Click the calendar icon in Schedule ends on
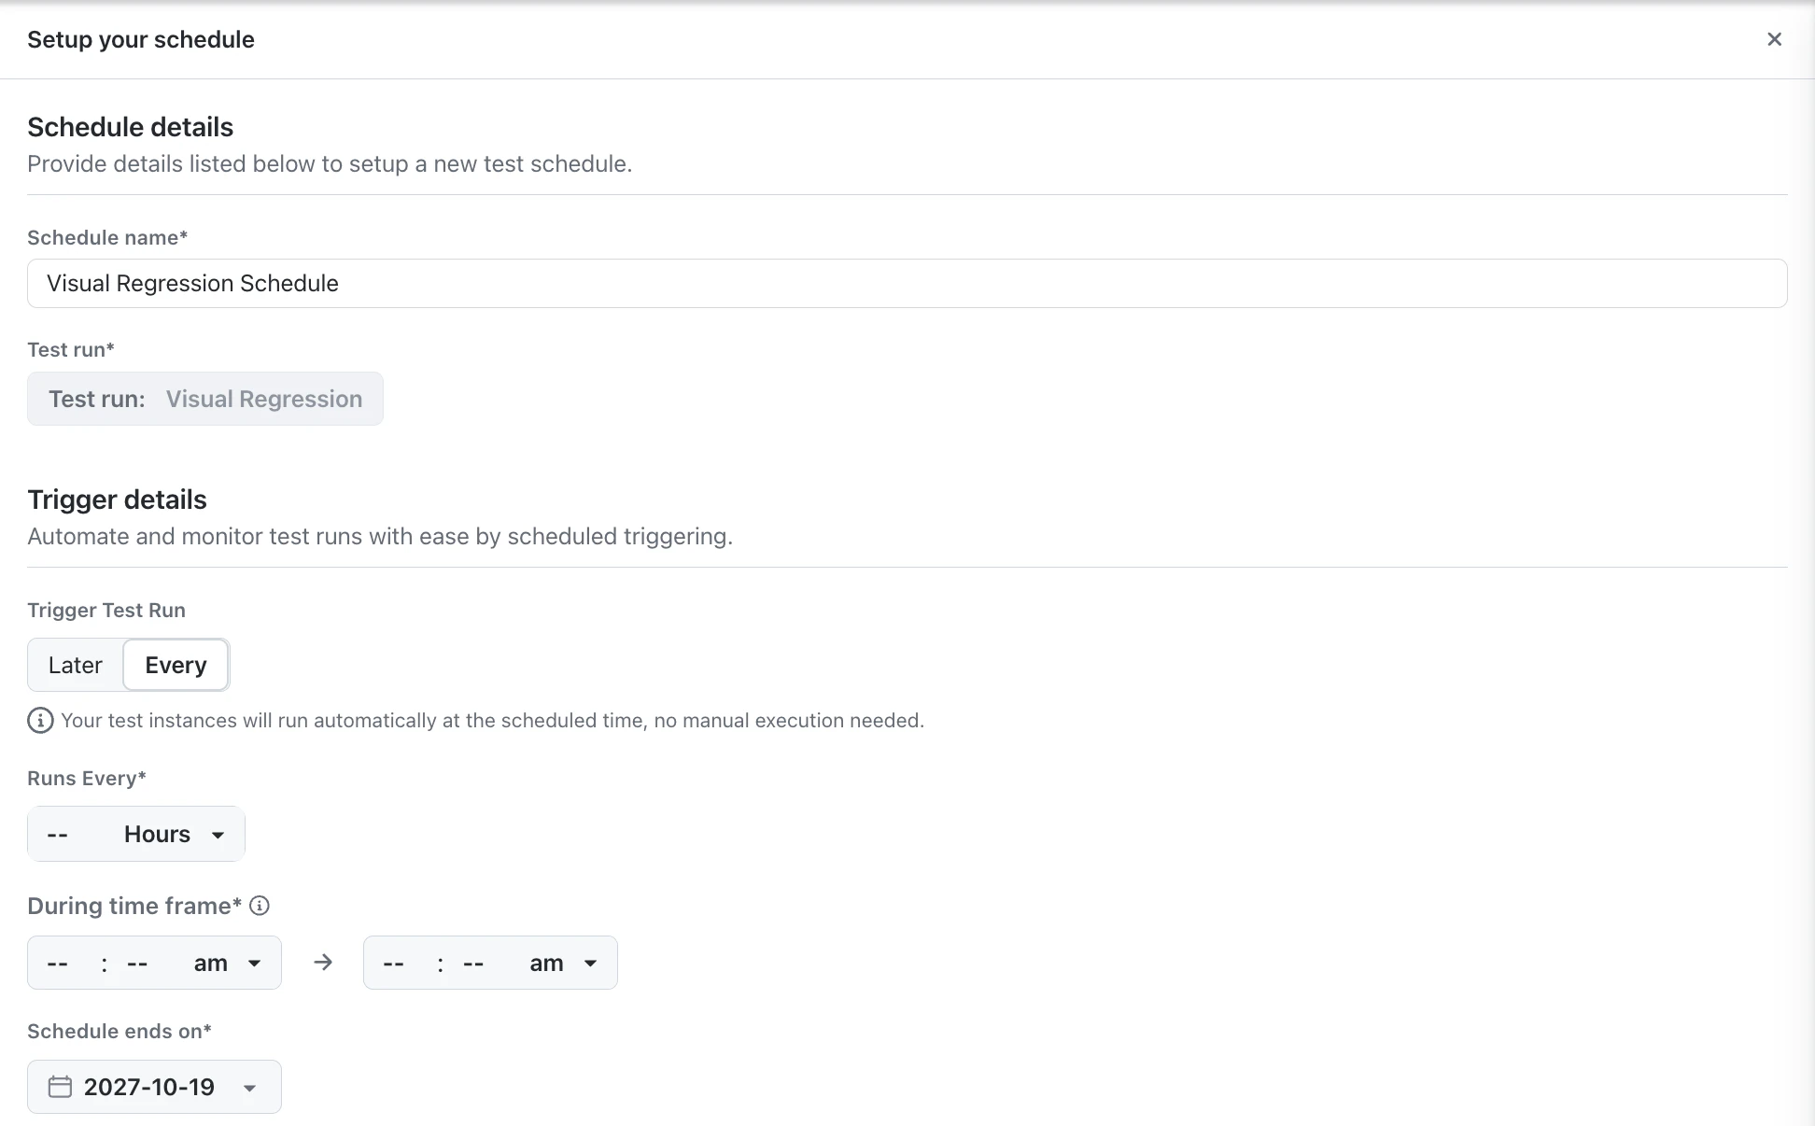This screenshot has width=1815, height=1126. 60,1087
